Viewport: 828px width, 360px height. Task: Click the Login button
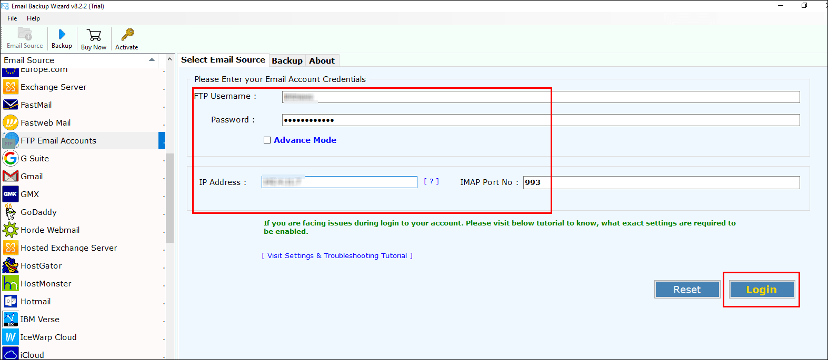point(762,290)
